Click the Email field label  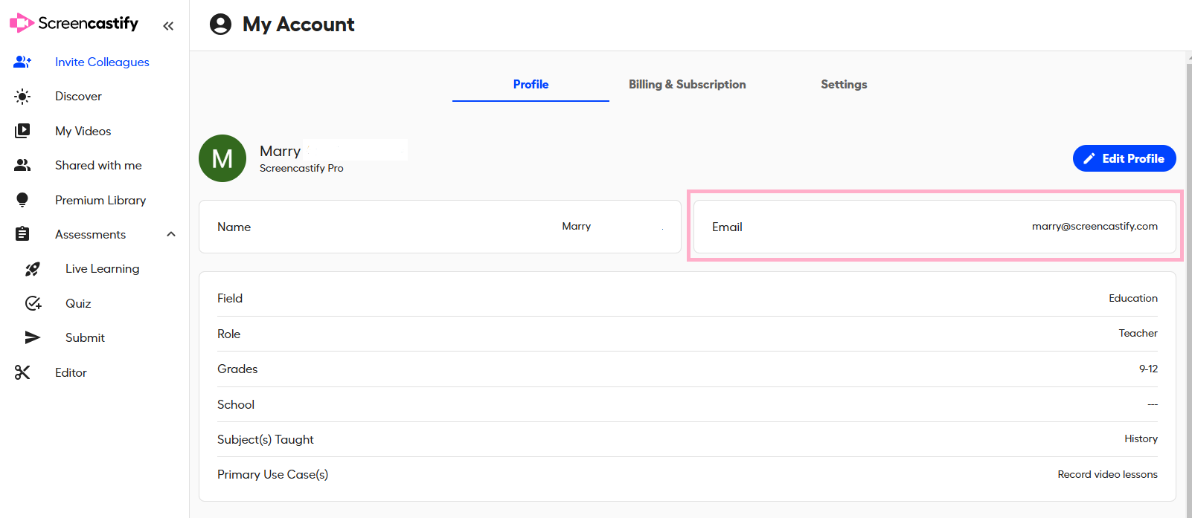[x=727, y=227]
